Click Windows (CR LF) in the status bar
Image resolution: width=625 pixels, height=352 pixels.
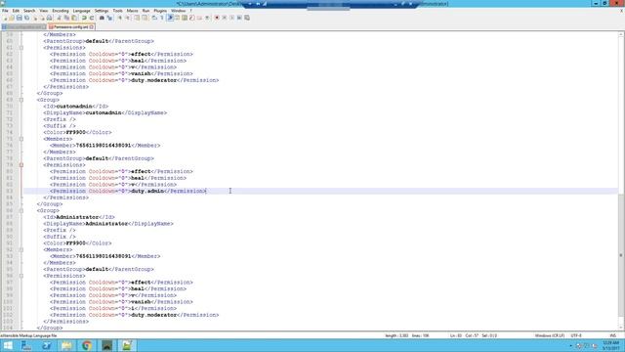550,335
